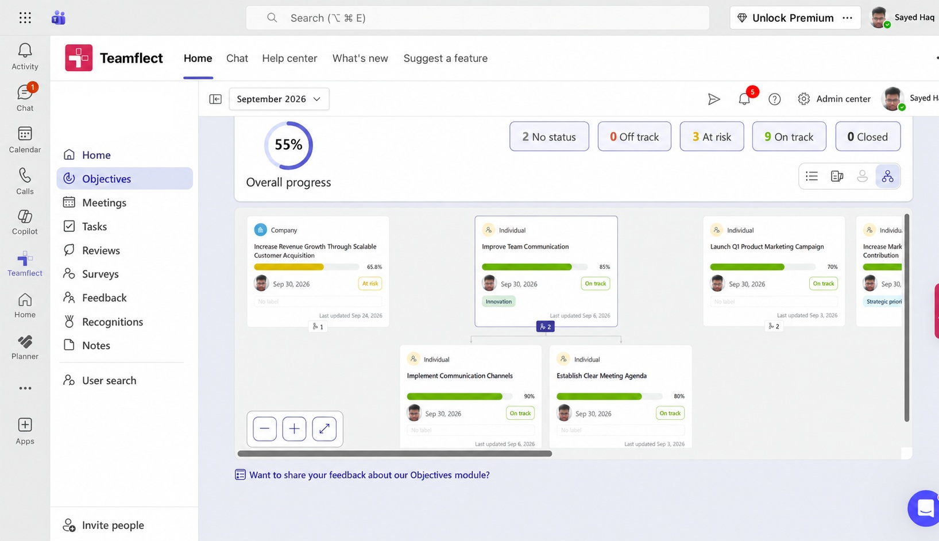This screenshot has width=939, height=541.
Task: Filter objectives by Off track
Action: coord(634,137)
